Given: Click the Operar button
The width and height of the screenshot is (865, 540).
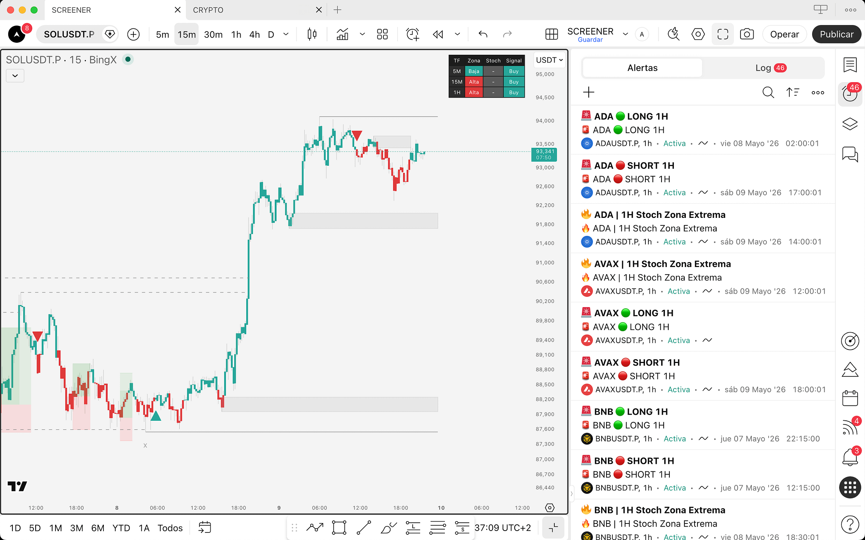Looking at the screenshot, I should click(784, 34).
